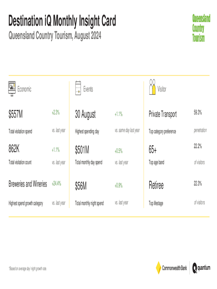217x289 pixels.
Task: Click the Private Transport category preference
Action: 163,114
